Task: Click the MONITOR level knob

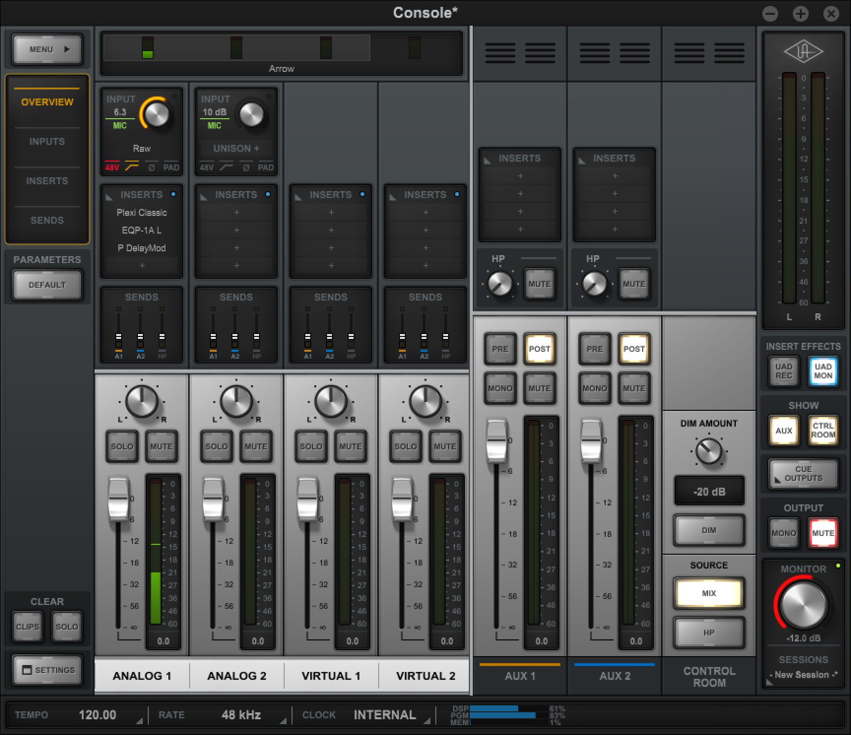Action: (803, 605)
